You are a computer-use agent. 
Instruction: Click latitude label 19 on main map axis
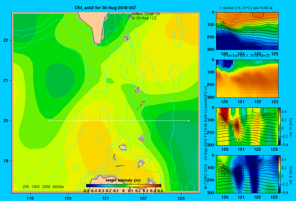click(6, 161)
